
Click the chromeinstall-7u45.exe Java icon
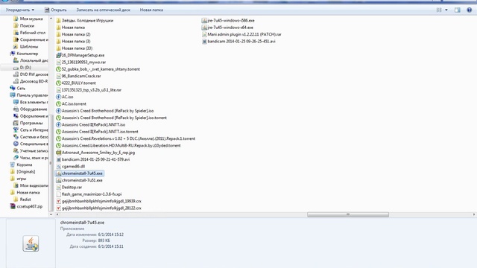pyautogui.click(x=58, y=173)
